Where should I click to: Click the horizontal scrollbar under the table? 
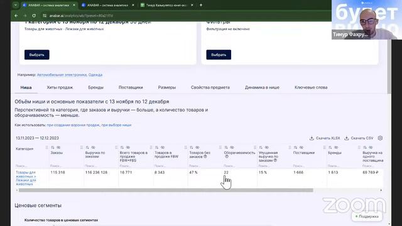pos(166,190)
